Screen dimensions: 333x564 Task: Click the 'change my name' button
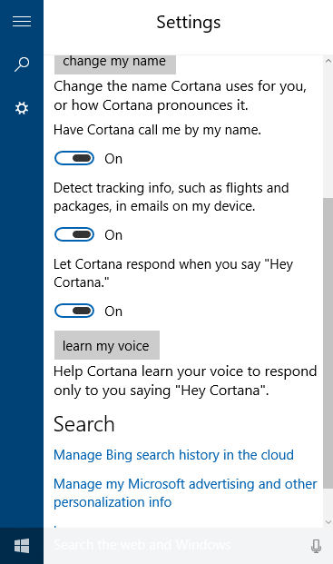point(115,64)
